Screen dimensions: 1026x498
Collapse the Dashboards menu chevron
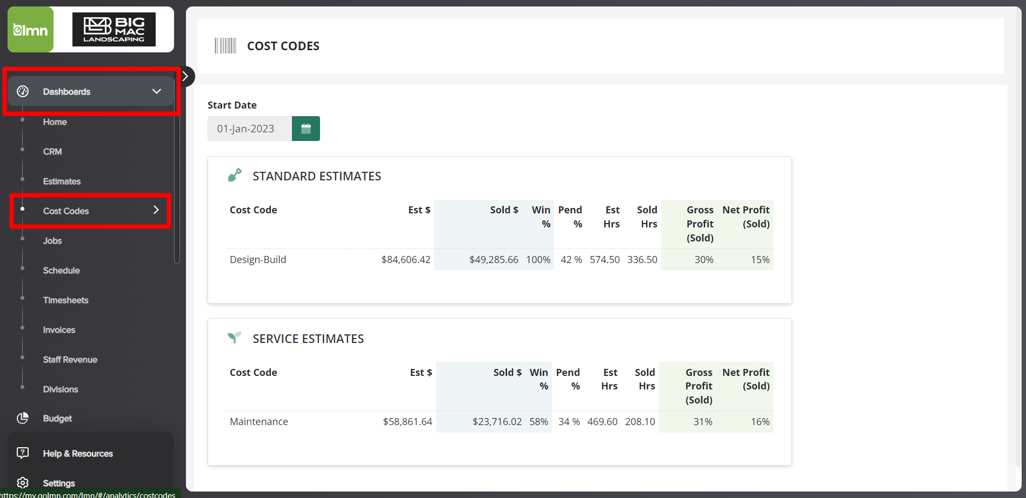tap(157, 91)
